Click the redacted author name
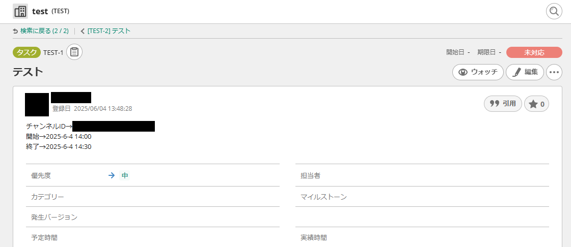This screenshot has height=247, width=571. tap(71, 98)
